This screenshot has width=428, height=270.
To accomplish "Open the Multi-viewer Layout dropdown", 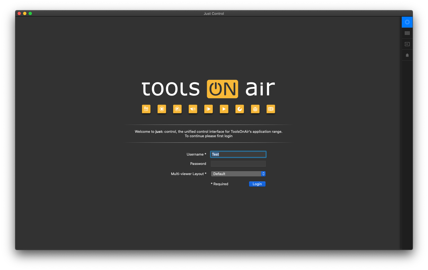I will 238,174.
